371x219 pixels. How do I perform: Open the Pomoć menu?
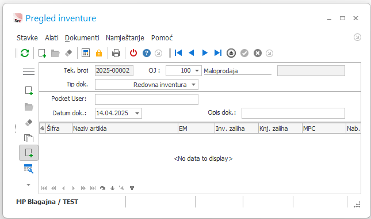(x=162, y=38)
